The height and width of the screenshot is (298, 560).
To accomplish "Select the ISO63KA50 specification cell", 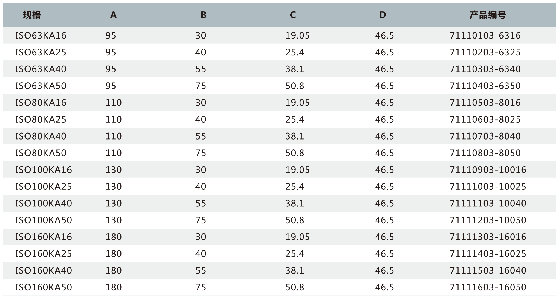I will click(x=41, y=86).
